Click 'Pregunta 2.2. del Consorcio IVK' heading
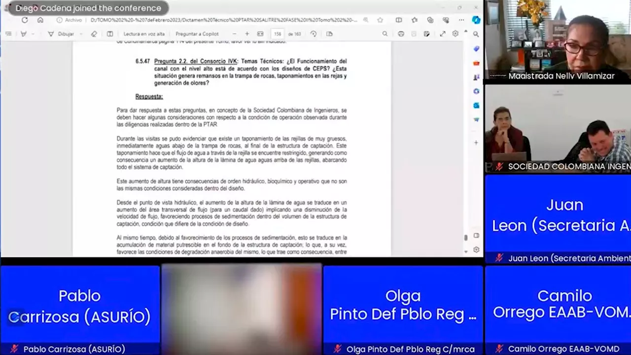The image size is (631, 355). point(196,62)
